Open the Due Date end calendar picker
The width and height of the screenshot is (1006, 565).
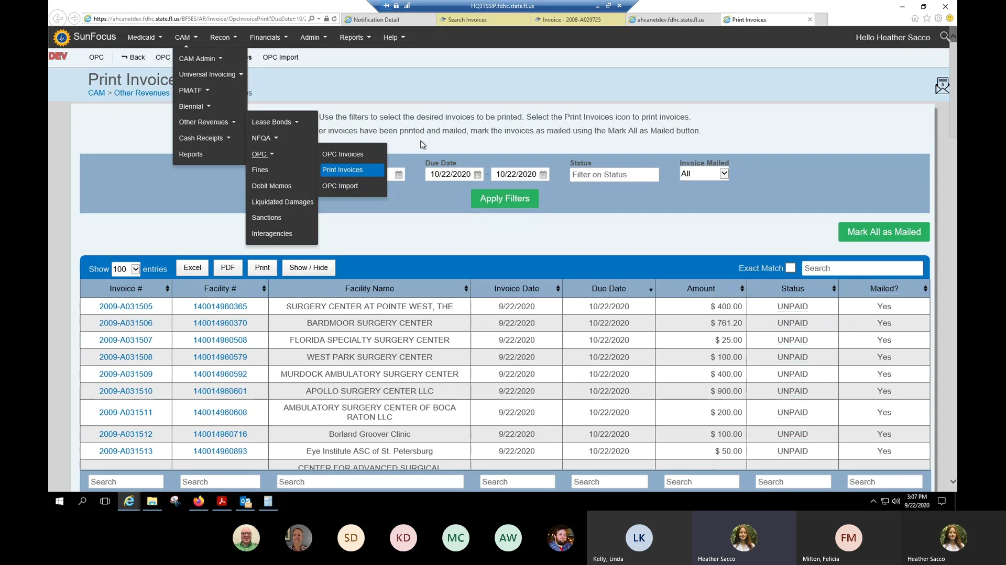[x=543, y=175]
